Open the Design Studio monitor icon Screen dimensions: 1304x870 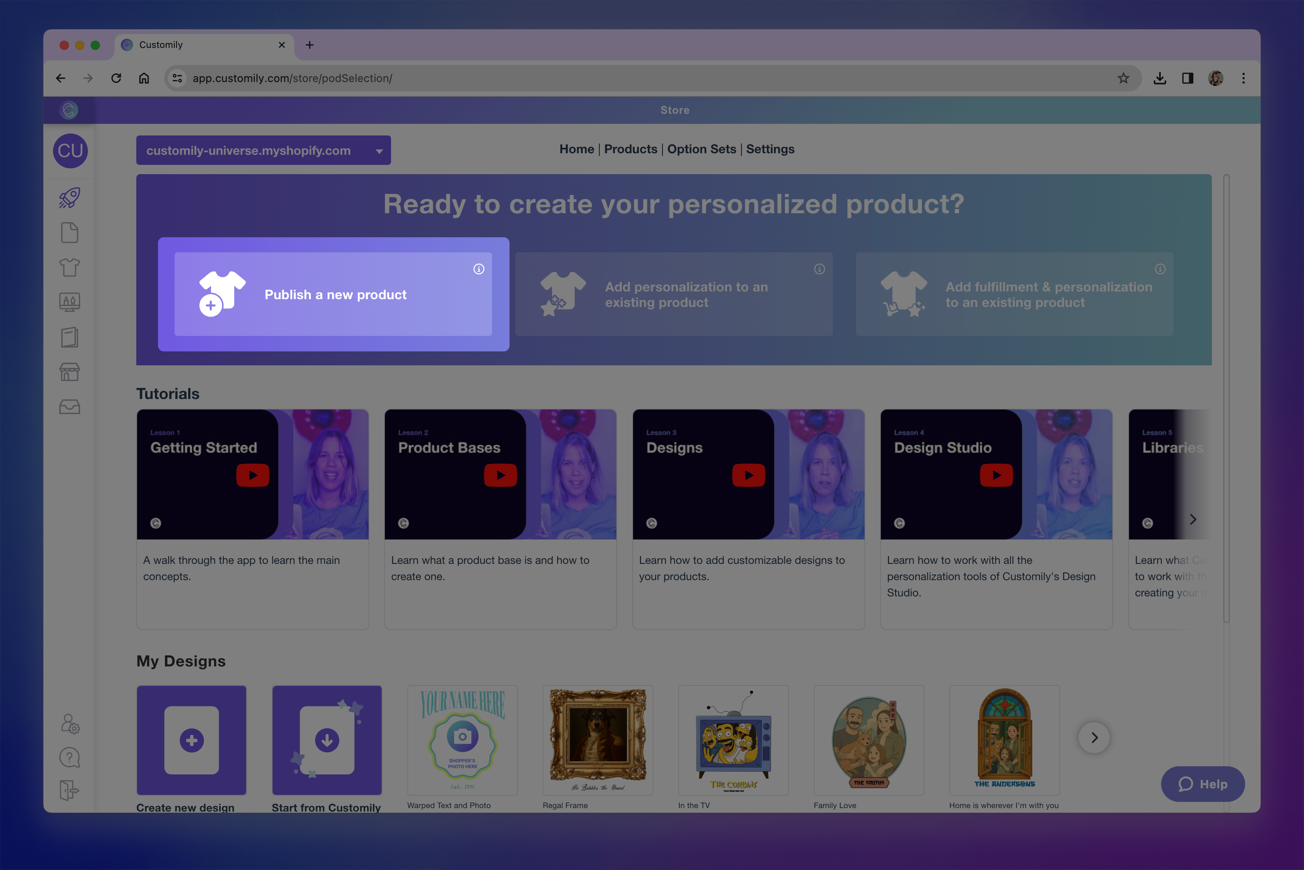(69, 302)
